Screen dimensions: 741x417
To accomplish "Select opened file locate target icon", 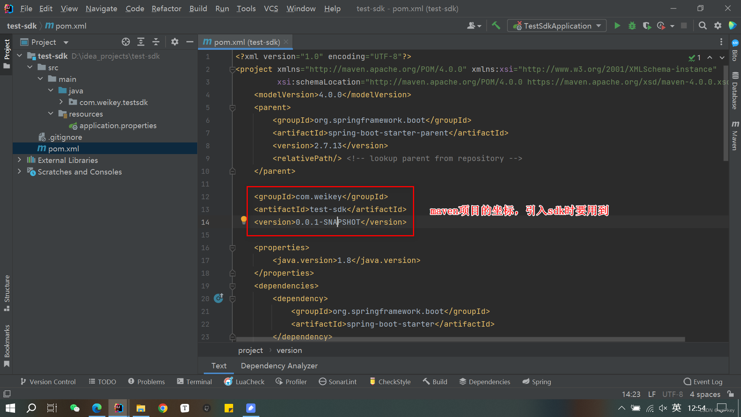I will pos(126,42).
